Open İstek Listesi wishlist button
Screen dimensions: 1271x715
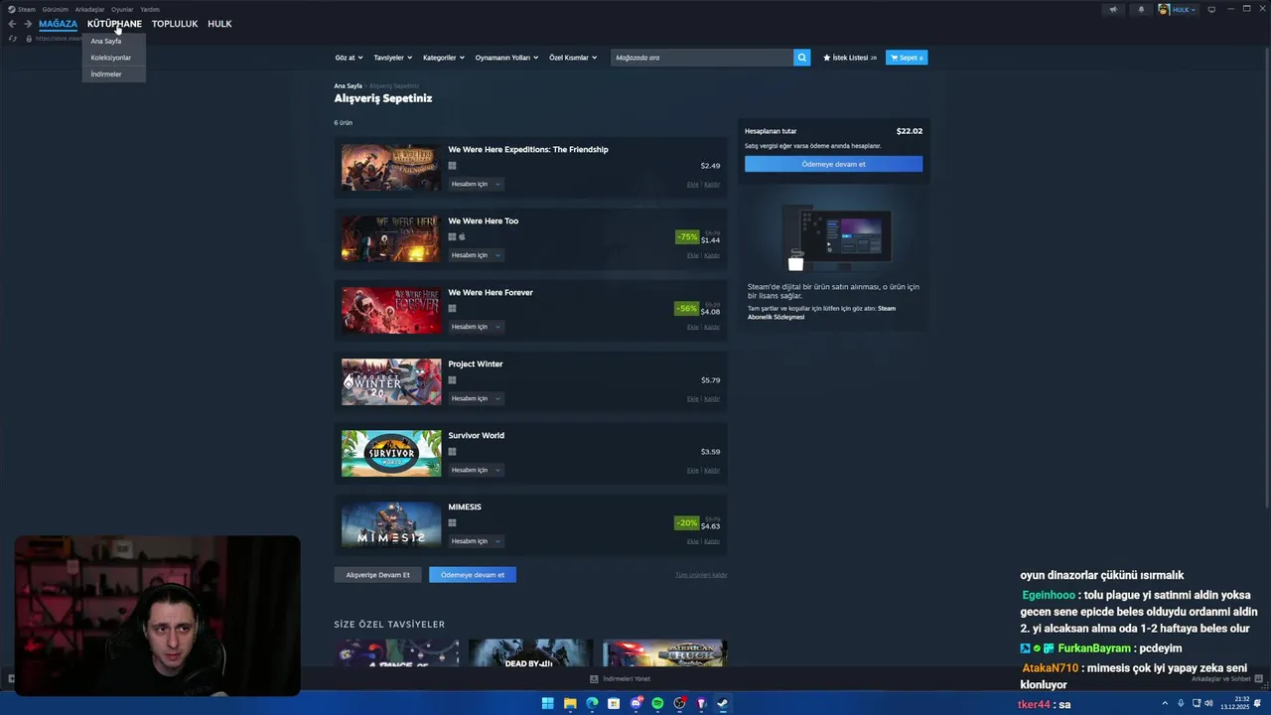pyautogui.click(x=850, y=58)
